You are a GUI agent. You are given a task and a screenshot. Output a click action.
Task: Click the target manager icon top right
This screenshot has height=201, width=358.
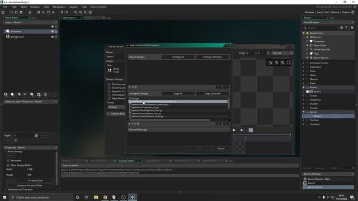click(353, 12)
